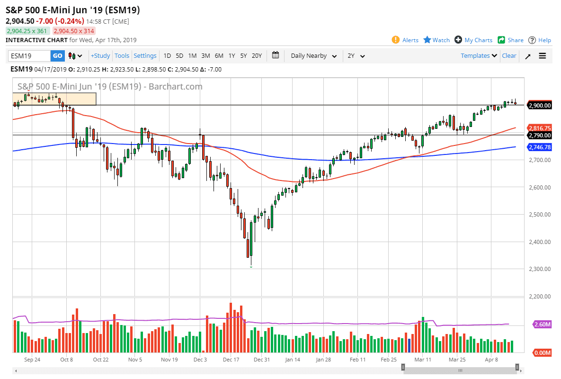Open the calendar date range picker icon
The width and height of the screenshot is (561, 379).
(x=276, y=55)
